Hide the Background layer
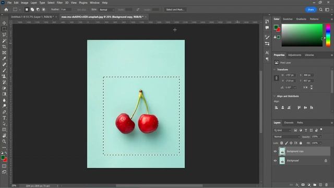This screenshot has width=334, height=188. (275, 161)
